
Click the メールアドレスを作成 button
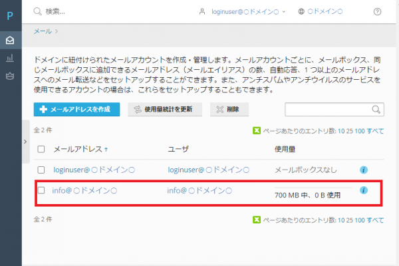click(x=76, y=109)
